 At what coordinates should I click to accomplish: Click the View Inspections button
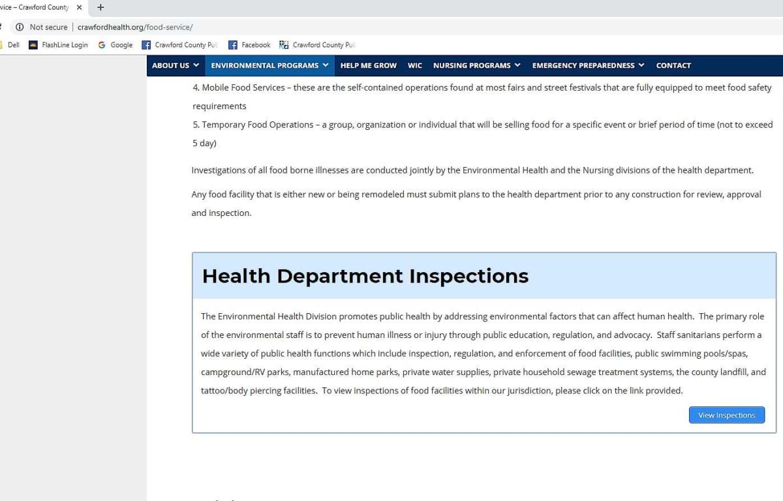726,415
